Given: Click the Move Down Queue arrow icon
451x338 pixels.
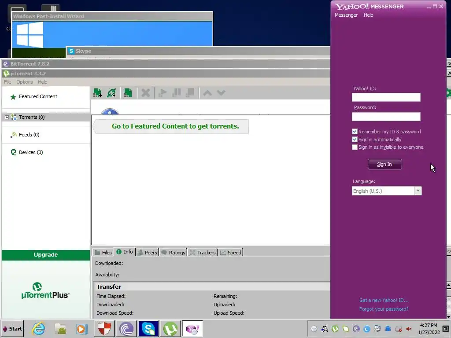Looking at the screenshot, I should tap(221, 93).
